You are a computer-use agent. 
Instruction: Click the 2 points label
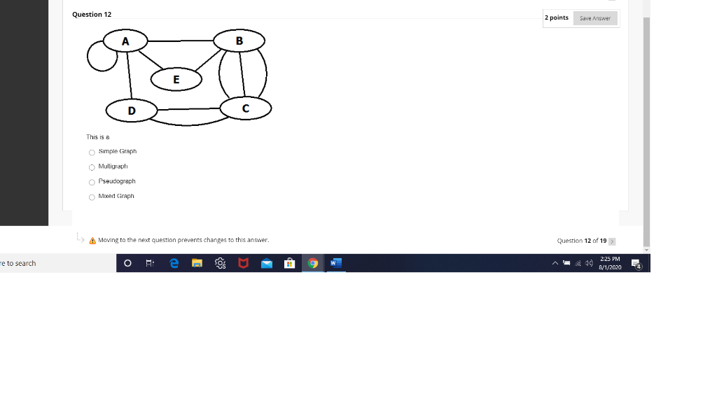tap(557, 17)
